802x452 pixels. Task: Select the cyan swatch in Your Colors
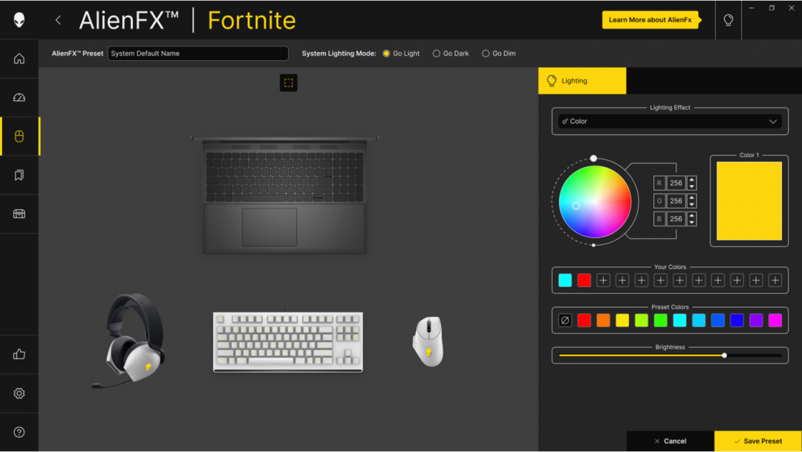(565, 281)
